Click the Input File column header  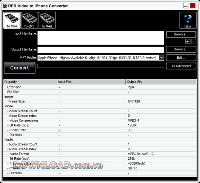click(x=91, y=82)
